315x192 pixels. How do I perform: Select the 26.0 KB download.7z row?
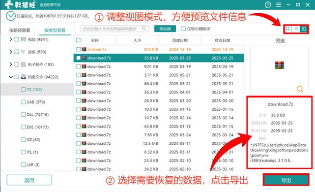159,100
